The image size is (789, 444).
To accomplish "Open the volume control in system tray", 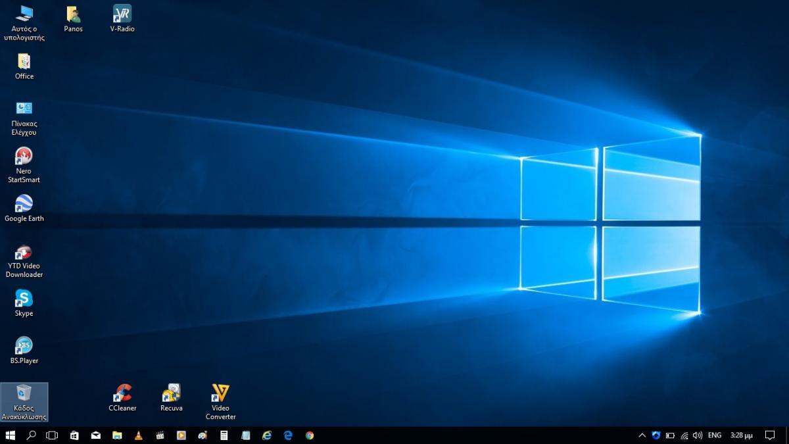I will [698, 435].
